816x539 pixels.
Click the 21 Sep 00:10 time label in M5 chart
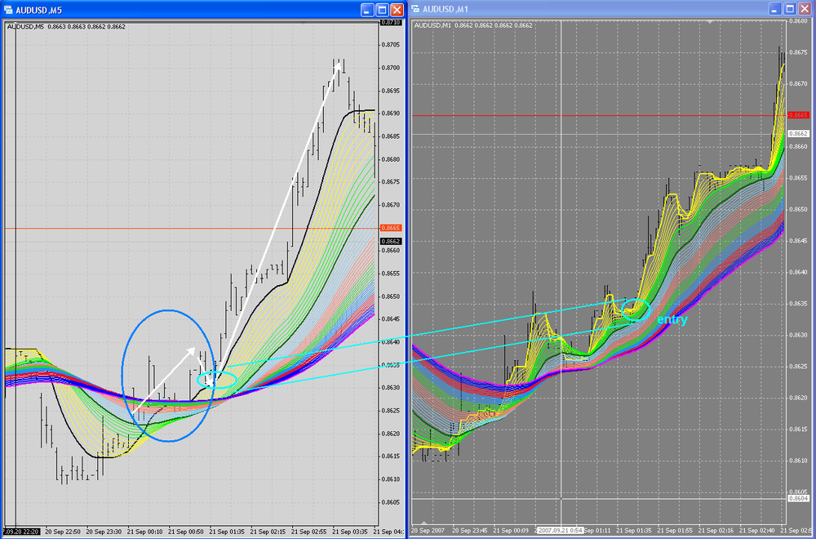[x=145, y=532]
